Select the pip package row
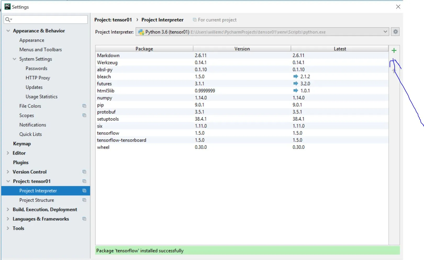The height and width of the screenshot is (260, 424). tap(242, 105)
